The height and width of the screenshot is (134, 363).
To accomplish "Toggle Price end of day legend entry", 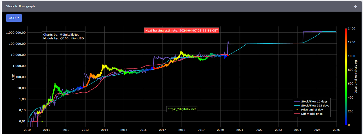I will [x=311, y=110].
